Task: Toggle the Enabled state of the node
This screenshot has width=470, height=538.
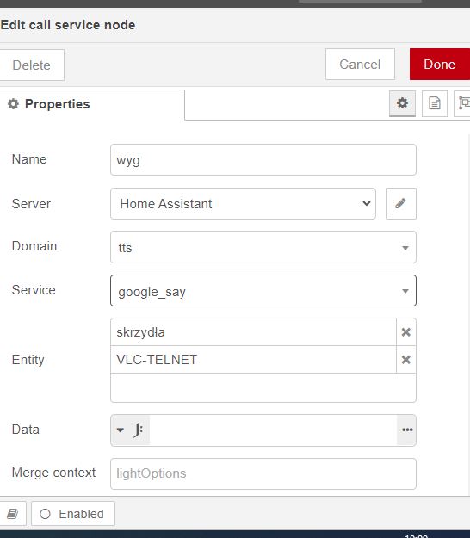Action: point(72,514)
